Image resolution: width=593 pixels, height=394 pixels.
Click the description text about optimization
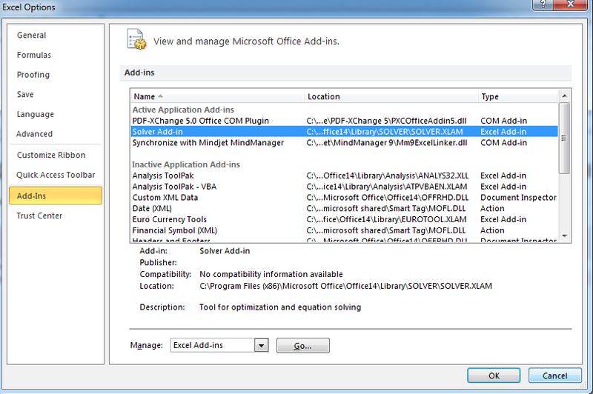280,307
